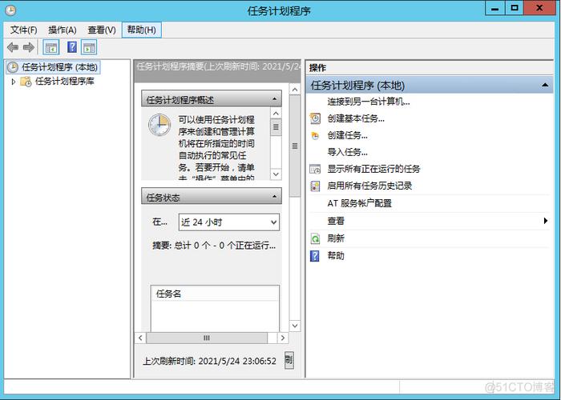This screenshot has height=400, width=561.
Task: Click the 上次刷新时间: 2021/5/24 23:06:52 text
Action: [x=210, y=361]
